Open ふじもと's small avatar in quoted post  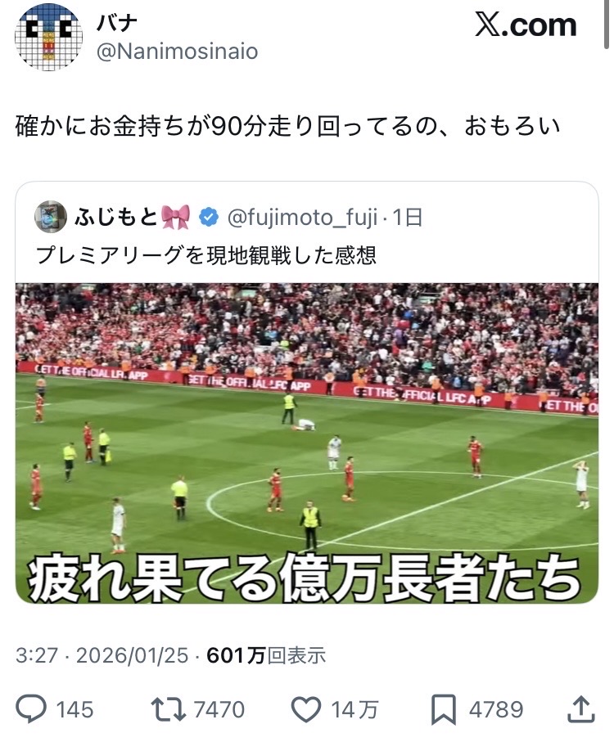click(x=50, y=217)
